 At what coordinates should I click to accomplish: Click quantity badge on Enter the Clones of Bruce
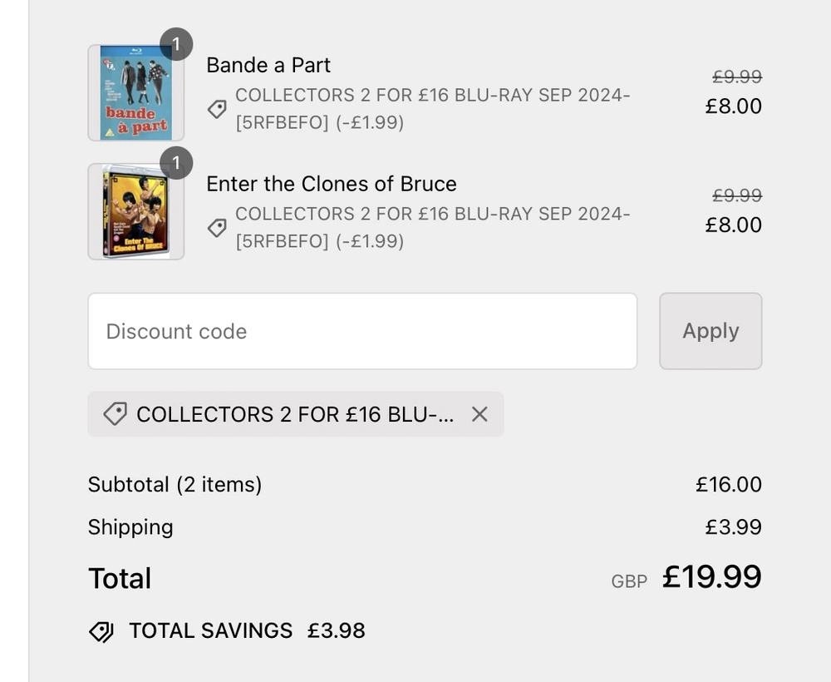point(176,163)
